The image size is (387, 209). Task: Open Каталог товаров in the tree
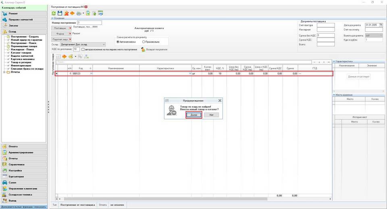coord(21,53)
